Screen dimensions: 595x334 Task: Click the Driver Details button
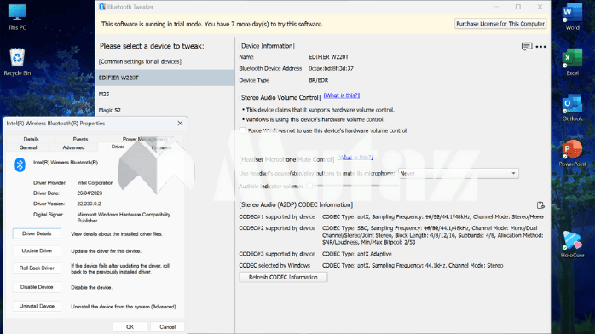(x=37, y=233)
